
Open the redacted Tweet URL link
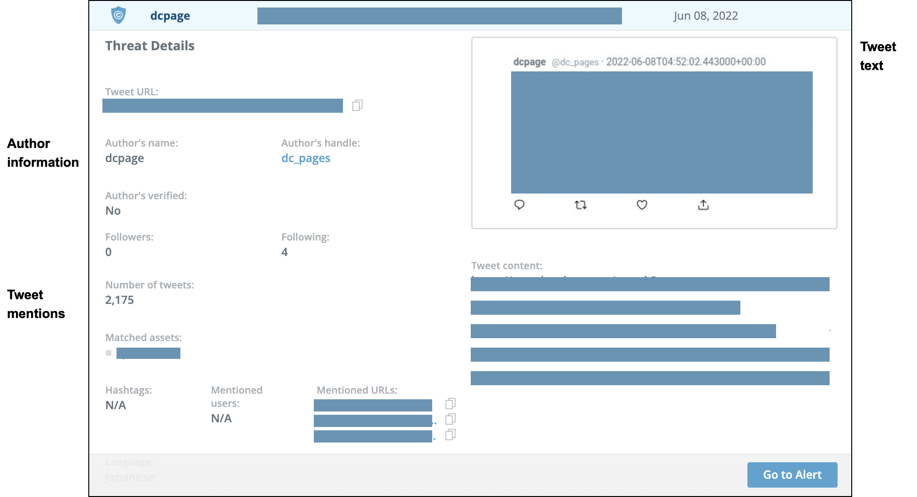pyautogui.click(x=222, y=106)
